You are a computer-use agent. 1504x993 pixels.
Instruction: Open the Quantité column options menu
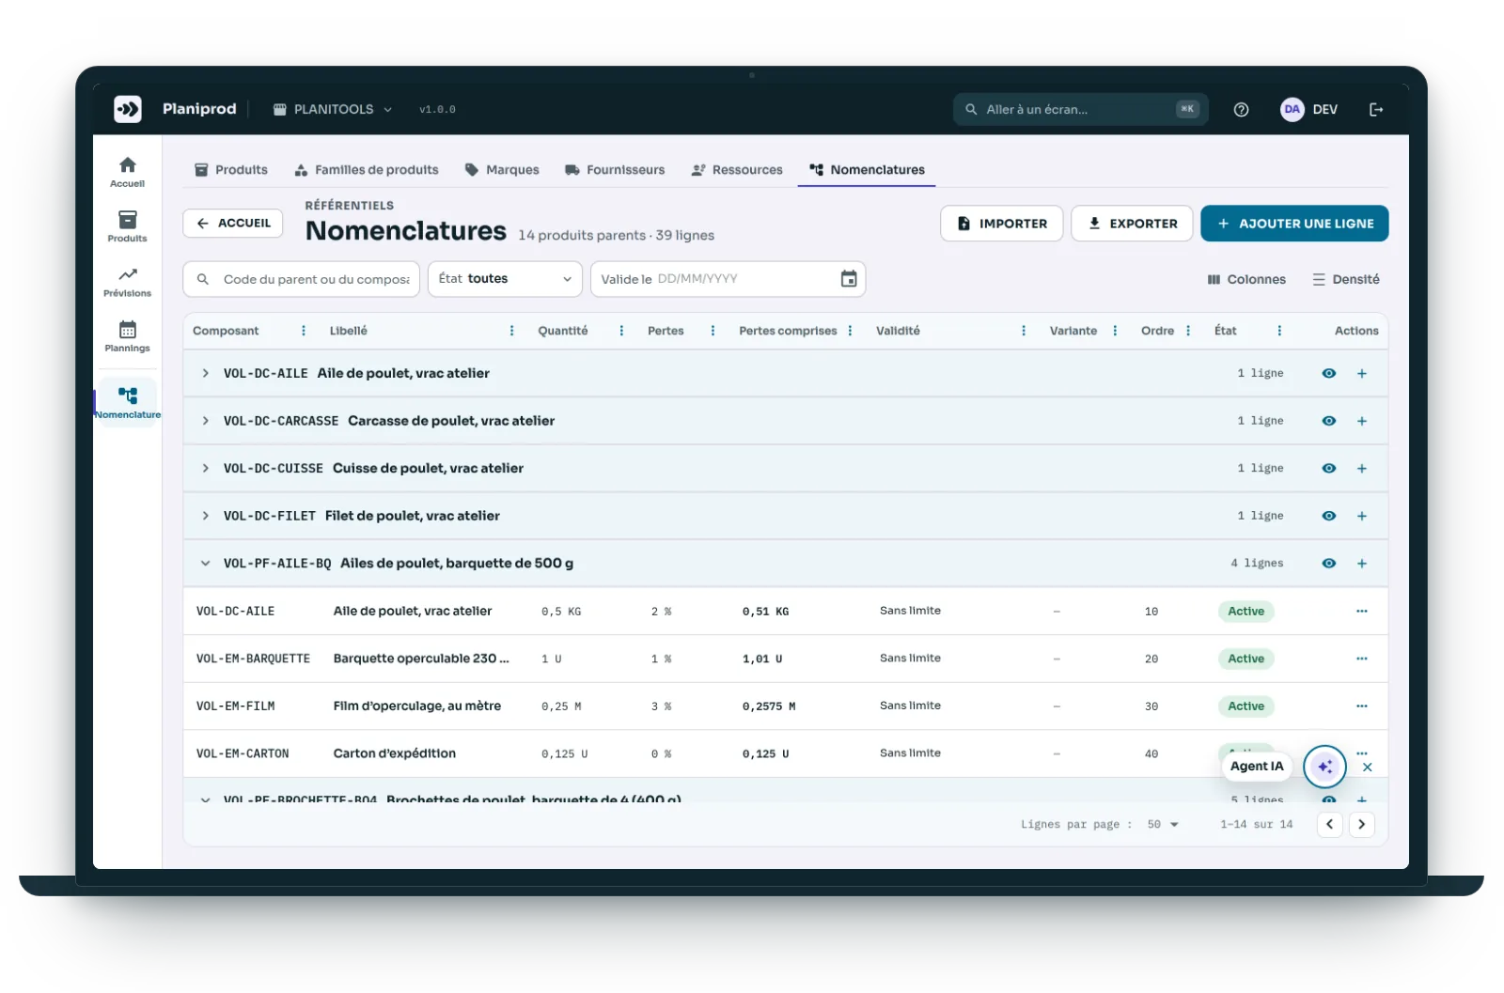point(621,331)
